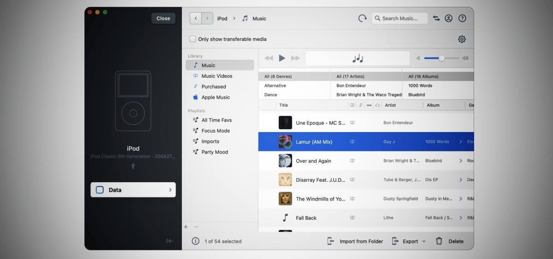Click the fast-forward playback button

pyautogui.click(x=295, y=58)
